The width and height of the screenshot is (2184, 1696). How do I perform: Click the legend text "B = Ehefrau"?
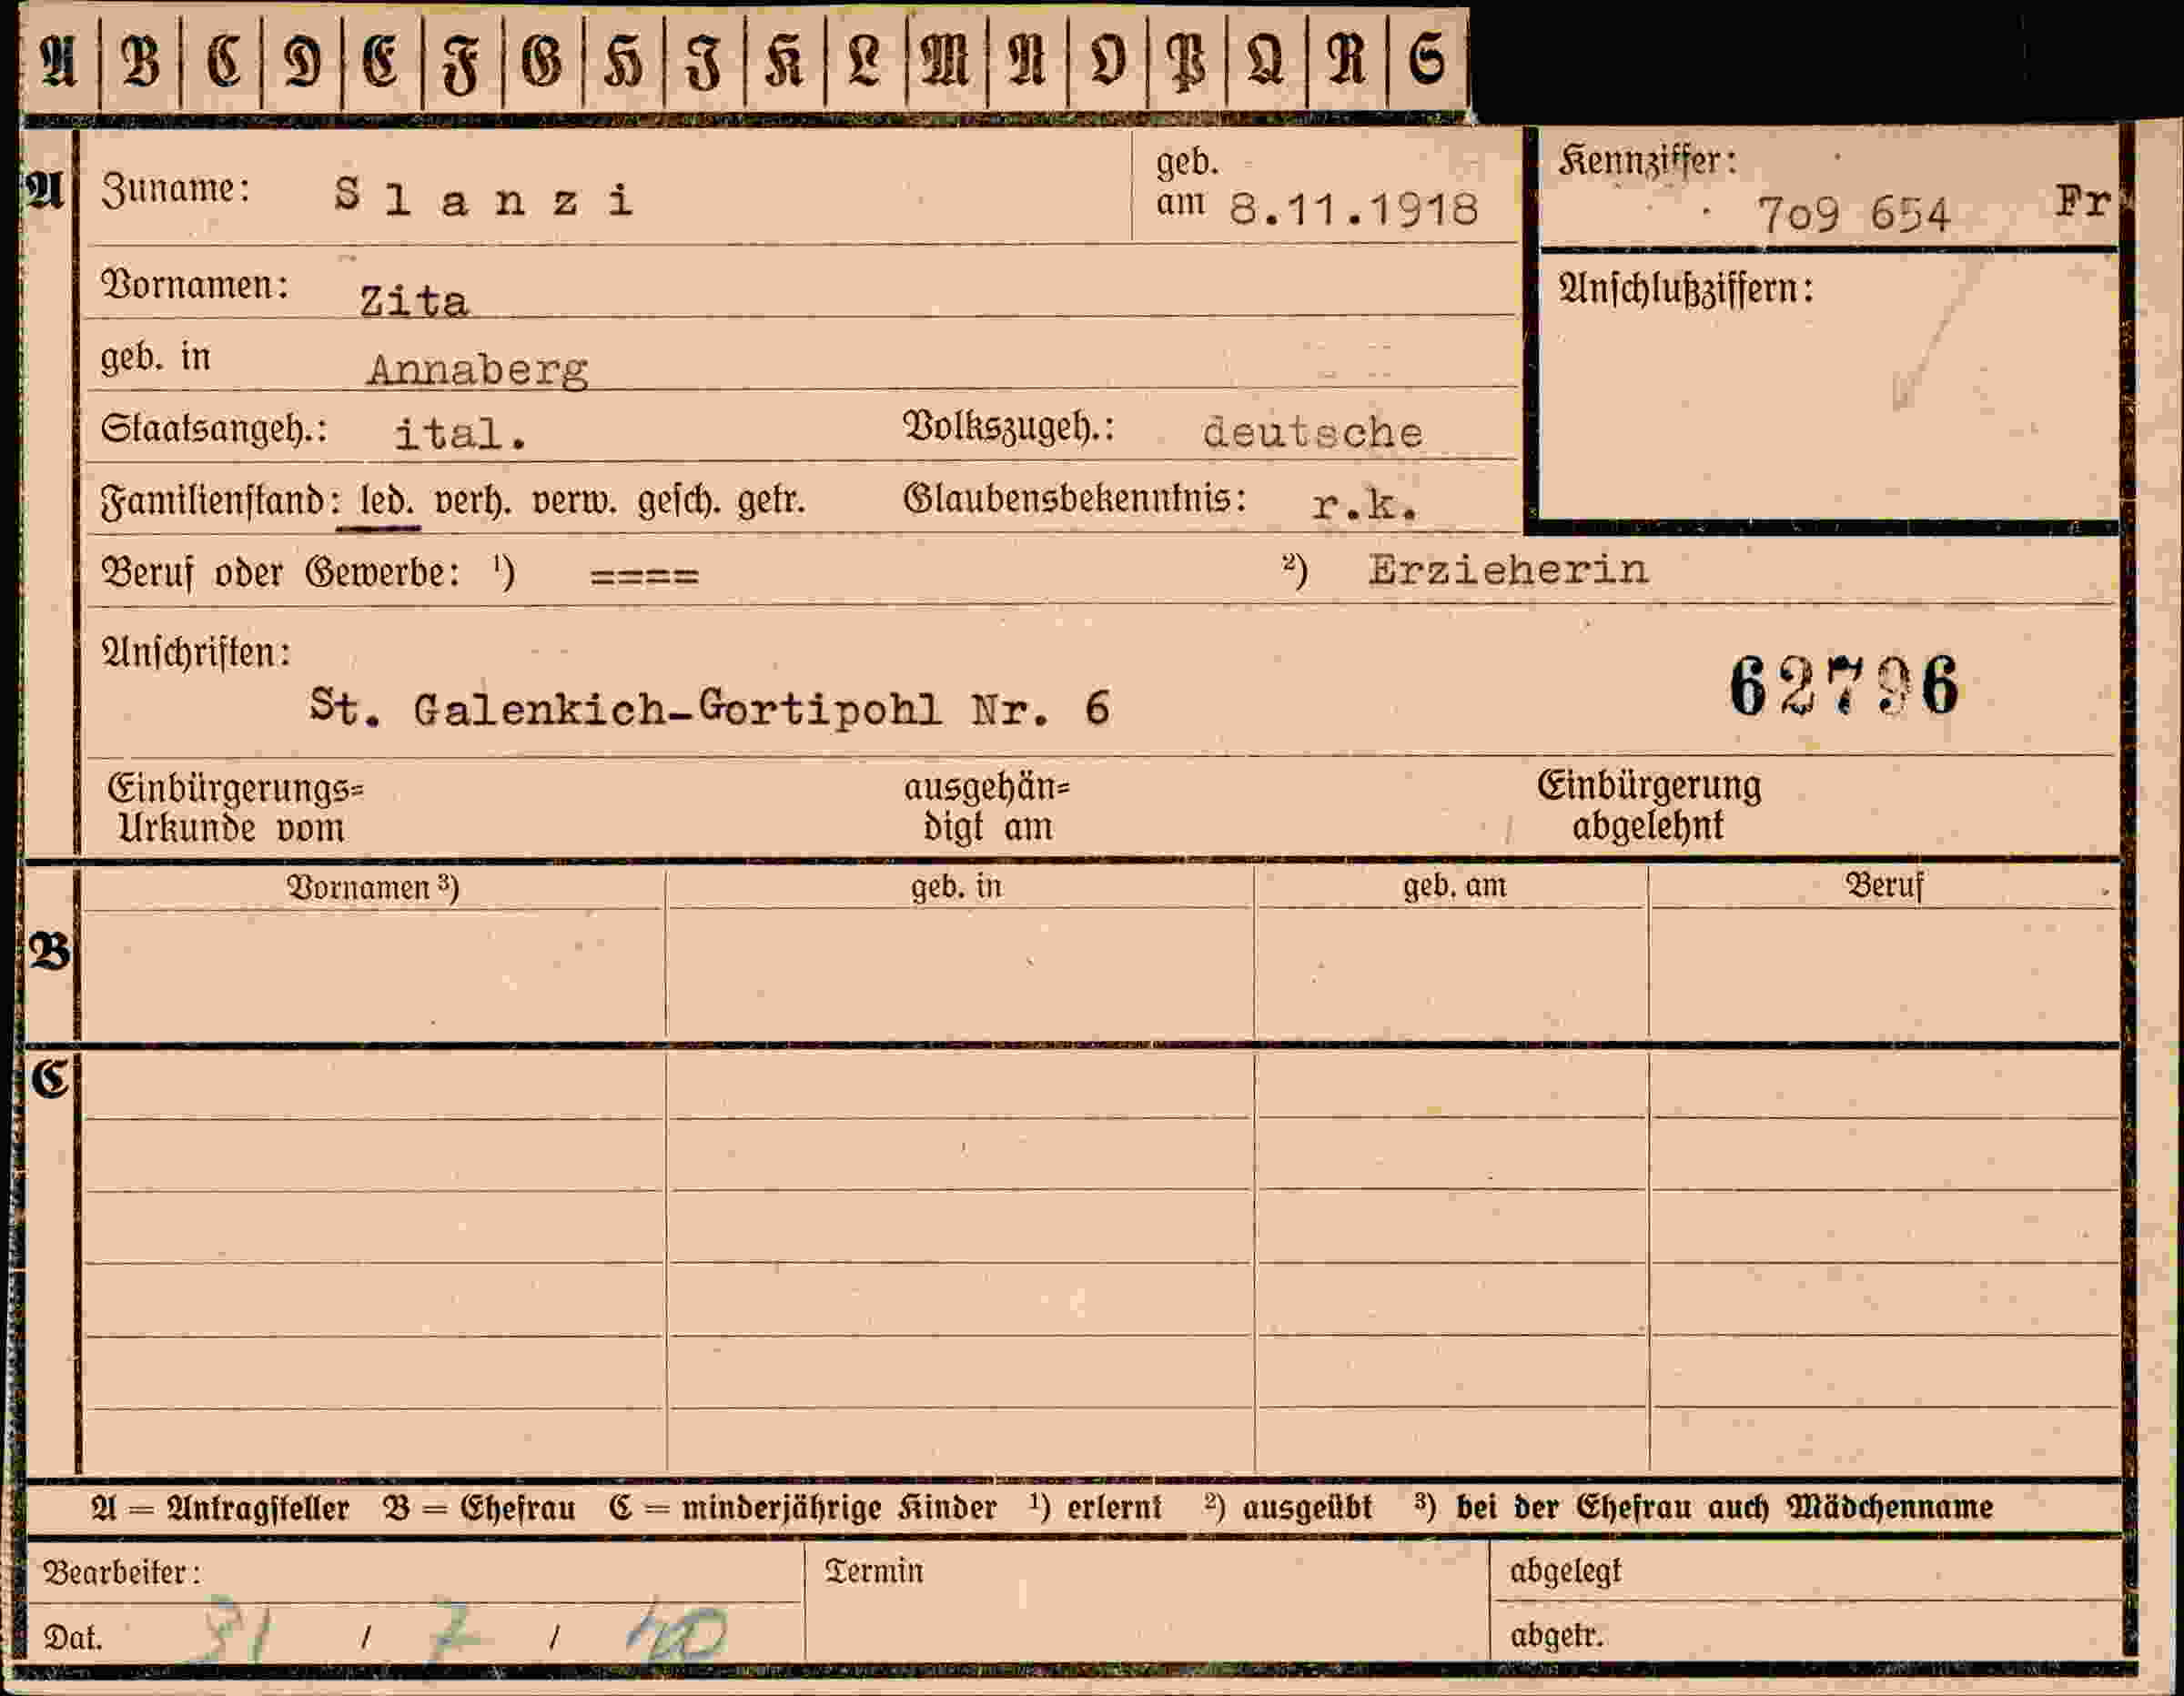tap(479, 1508)
